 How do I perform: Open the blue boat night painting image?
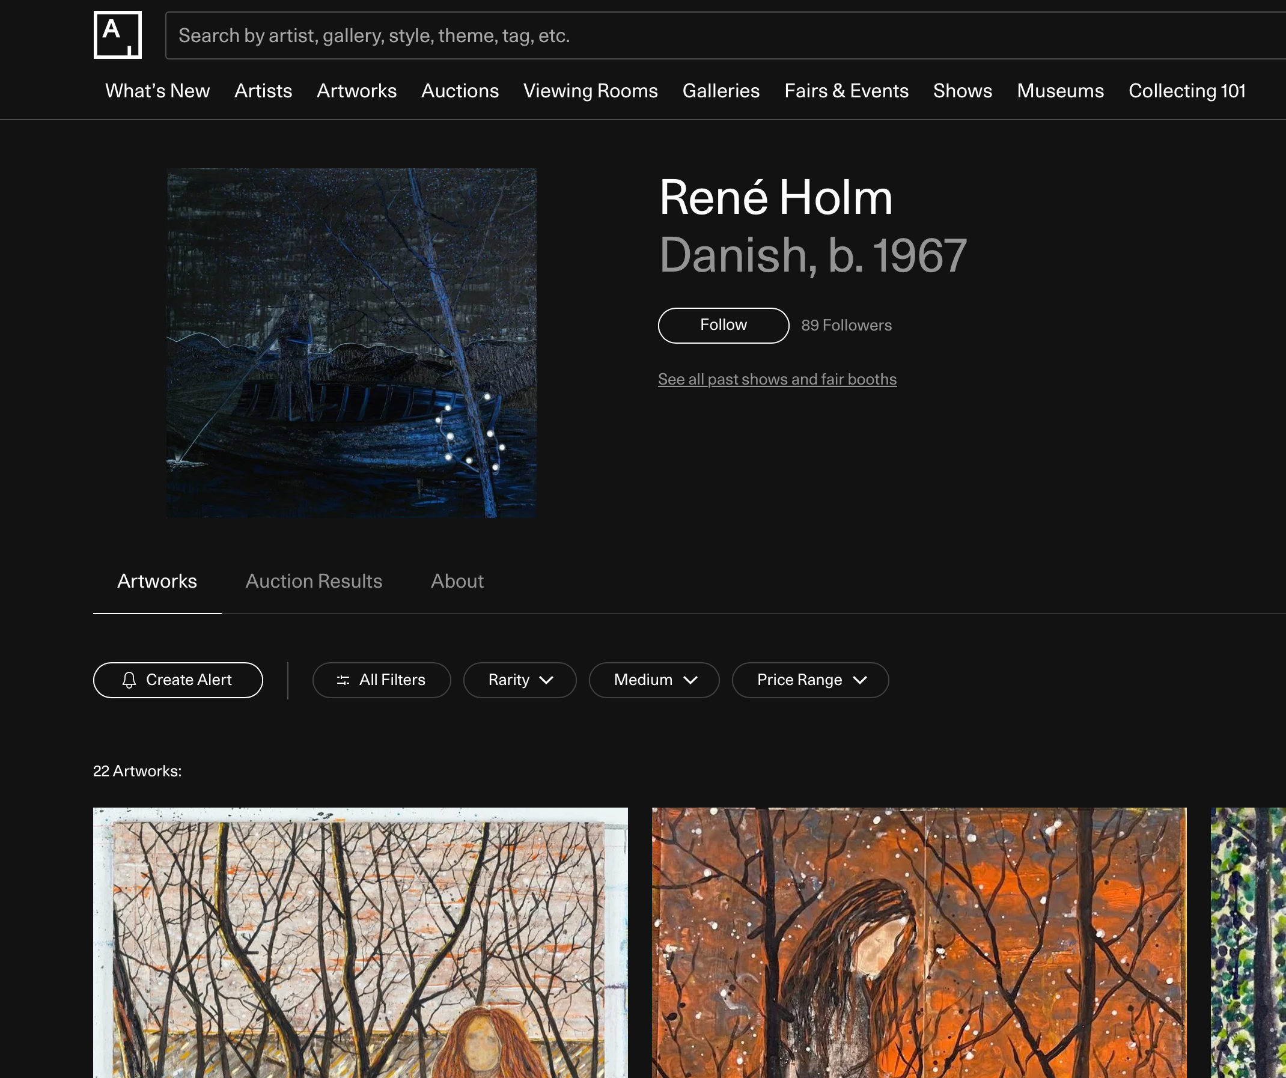point(352,343)
